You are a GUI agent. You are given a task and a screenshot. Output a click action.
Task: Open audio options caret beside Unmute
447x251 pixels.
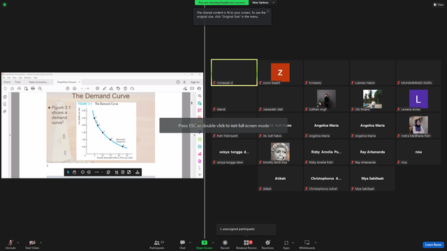pos(18,243)
